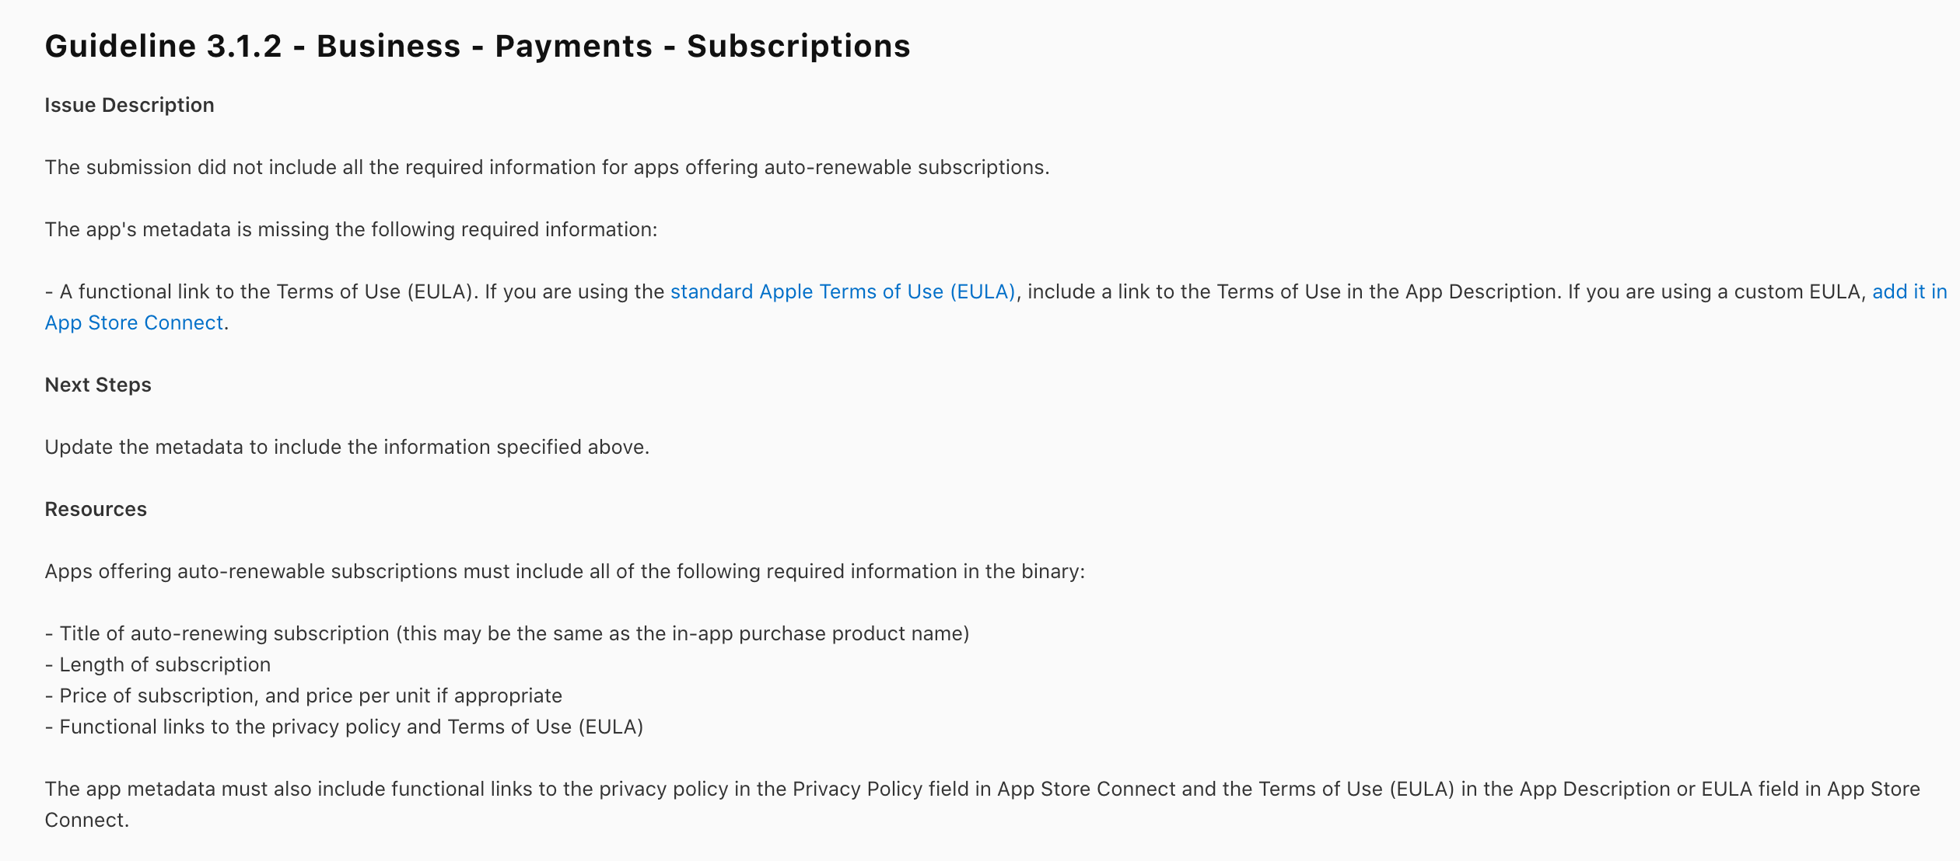The width and height of the screenshot is (1960, 861).
Task: Select the "Resources" subheading
Action: [96, 510]
